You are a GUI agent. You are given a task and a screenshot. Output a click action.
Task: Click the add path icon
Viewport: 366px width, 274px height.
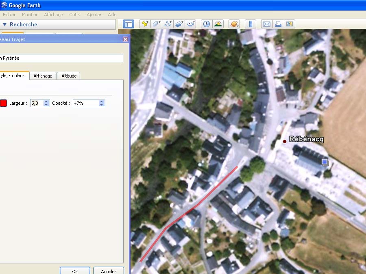point(168,24)
